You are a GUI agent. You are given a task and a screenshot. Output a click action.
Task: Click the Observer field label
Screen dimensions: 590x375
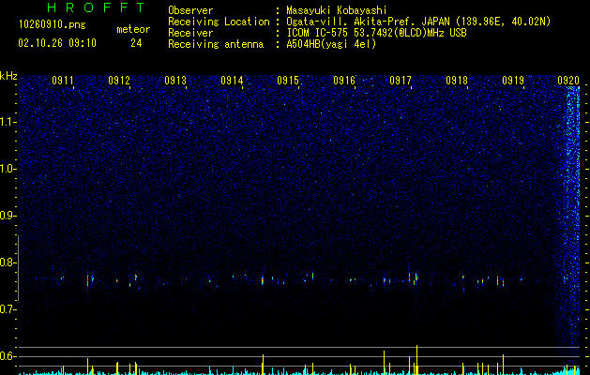coord(190,10)
